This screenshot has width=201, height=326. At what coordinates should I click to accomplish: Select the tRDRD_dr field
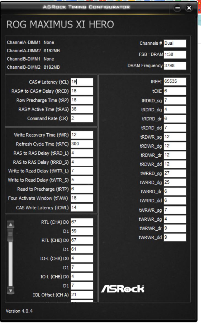click(x=175, y=119)
